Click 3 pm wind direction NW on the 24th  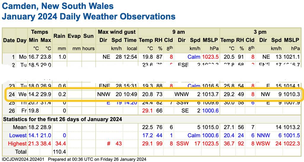[265, 94]
